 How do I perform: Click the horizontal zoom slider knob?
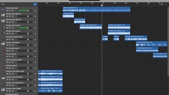(162, 4)
